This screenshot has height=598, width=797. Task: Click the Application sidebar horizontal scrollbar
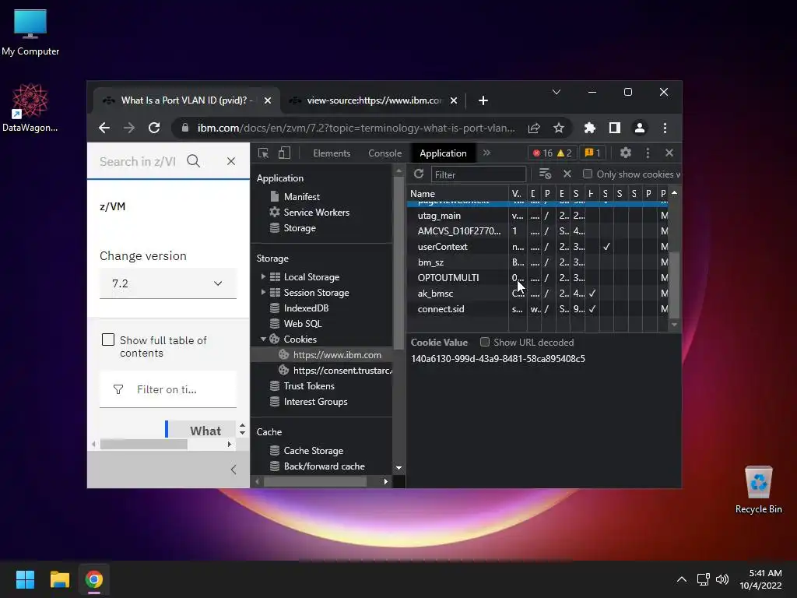point(315,481)
